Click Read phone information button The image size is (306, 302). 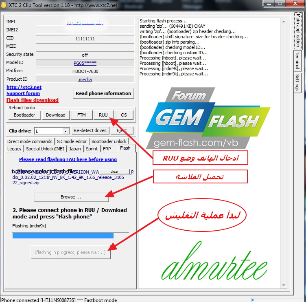click(x=103, y=93)
